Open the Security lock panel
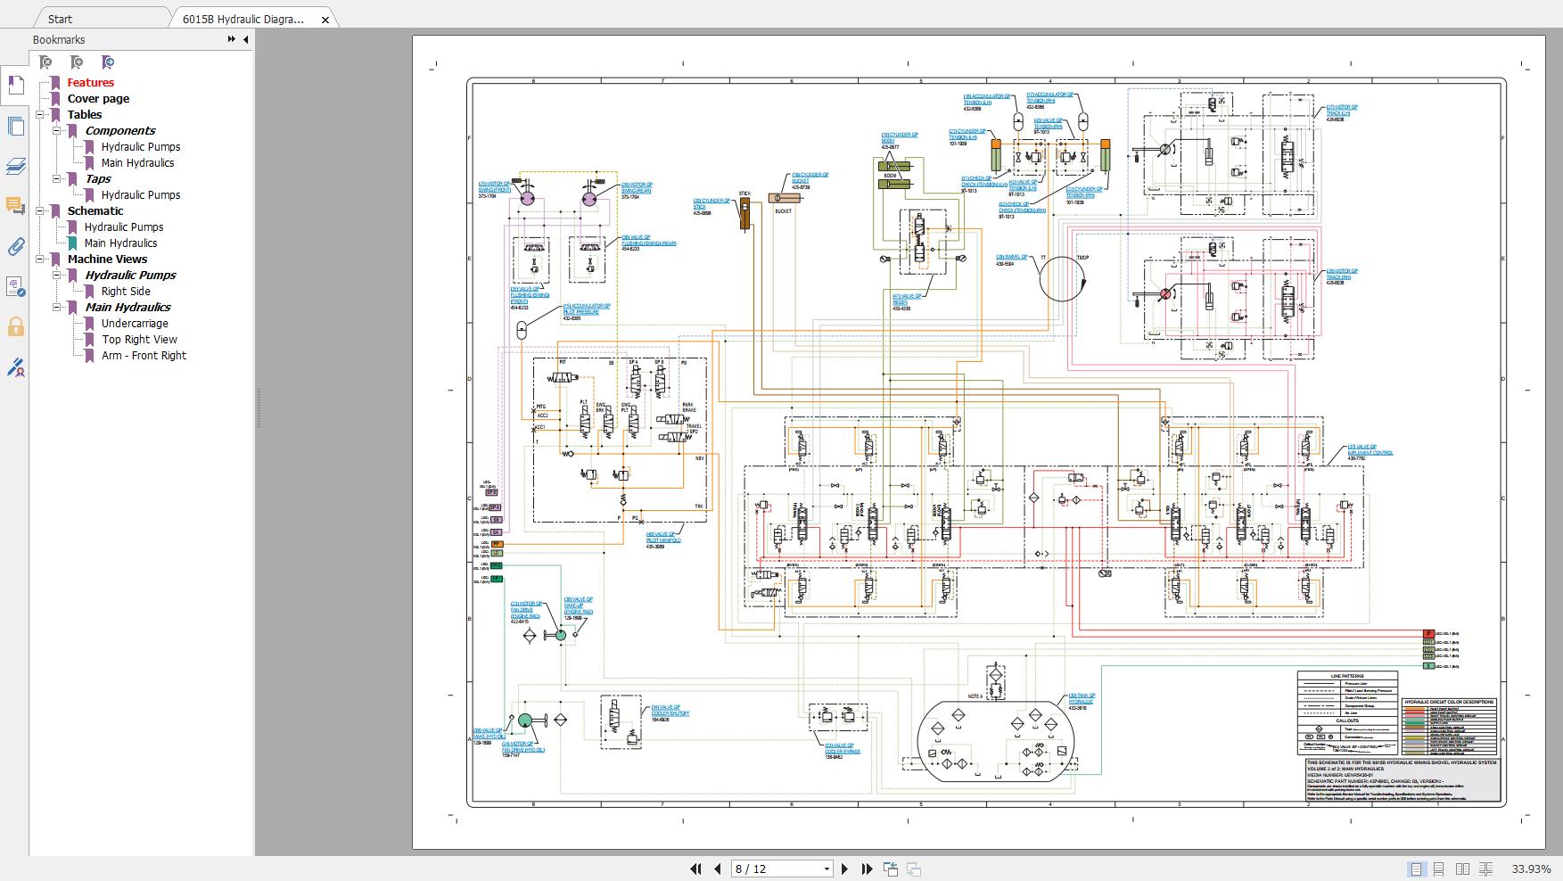Image resolution: width=1563 pixels, height=881 pixels. 15,326
